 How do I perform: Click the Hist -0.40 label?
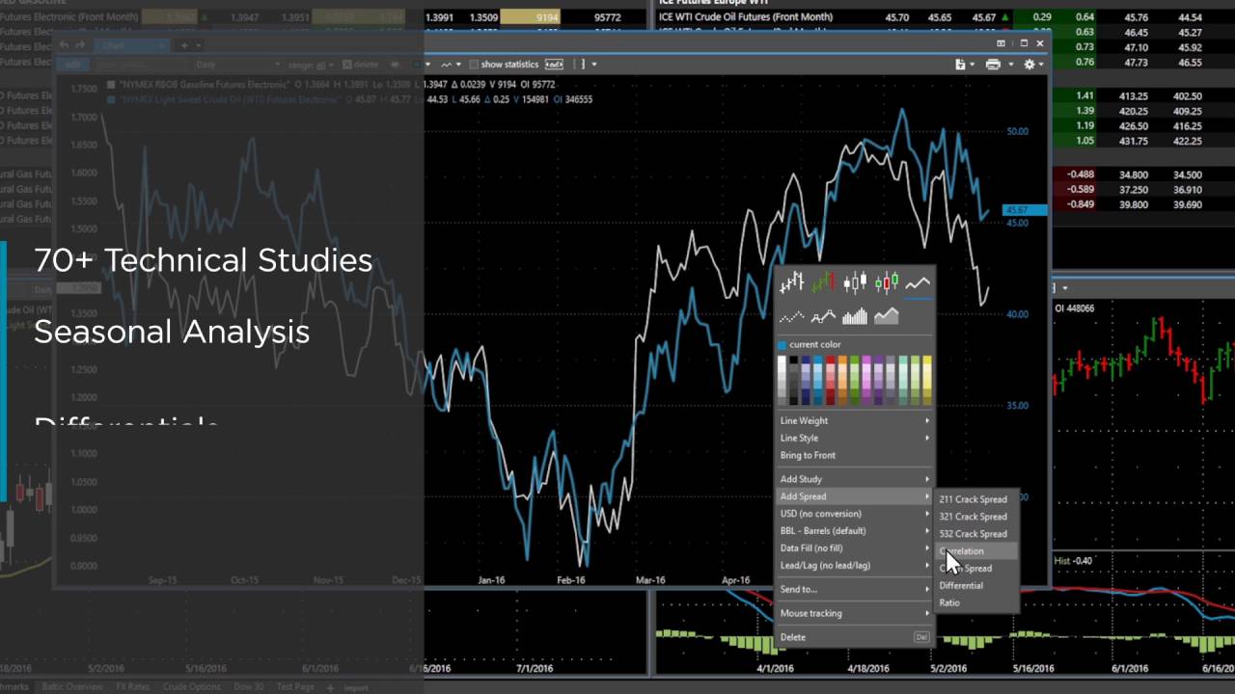(x=1073, y=561)
